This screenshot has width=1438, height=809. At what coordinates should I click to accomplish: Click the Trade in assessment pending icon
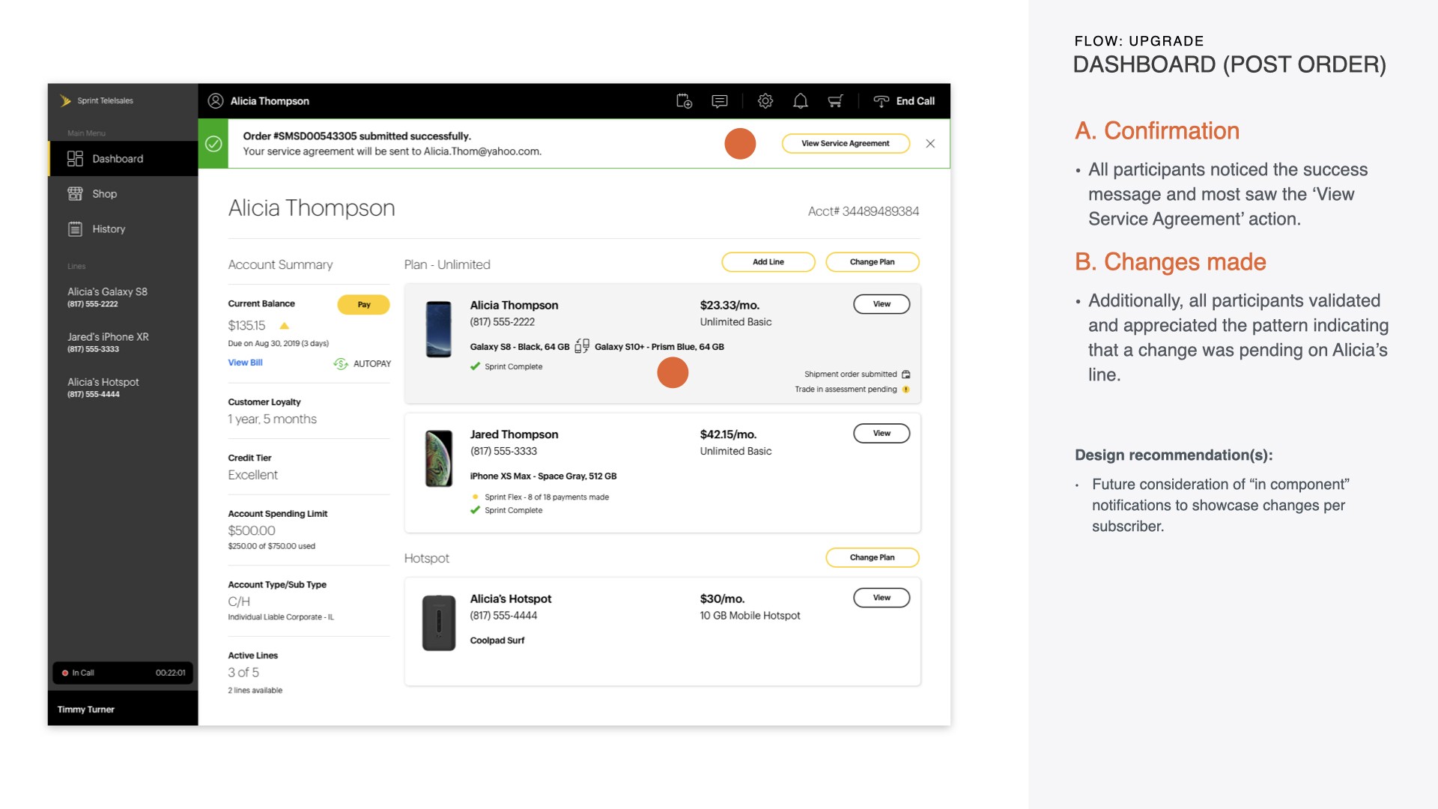click(x=906, y=390)
